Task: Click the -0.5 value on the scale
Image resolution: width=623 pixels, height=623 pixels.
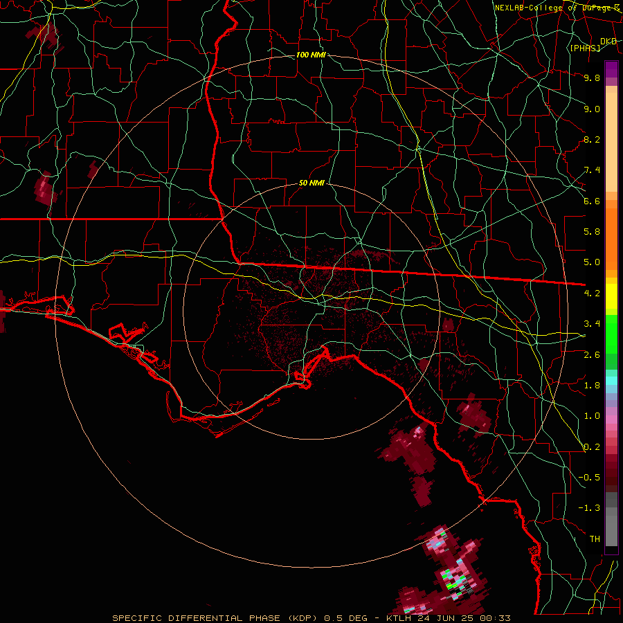Action: [x=589, y=478]
